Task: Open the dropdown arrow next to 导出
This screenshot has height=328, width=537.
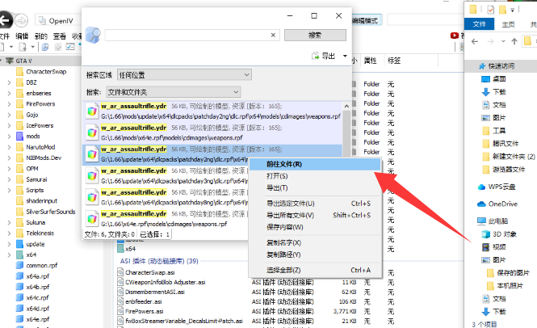Action: pos(345,56)
